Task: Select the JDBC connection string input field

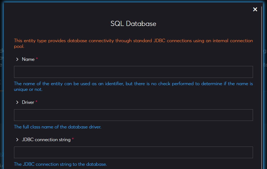Action: pos(133,152)
